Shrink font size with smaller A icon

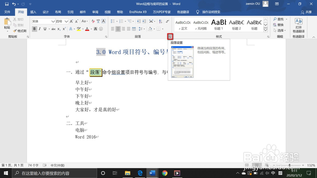pyautogui.click(x=77, y=21)
